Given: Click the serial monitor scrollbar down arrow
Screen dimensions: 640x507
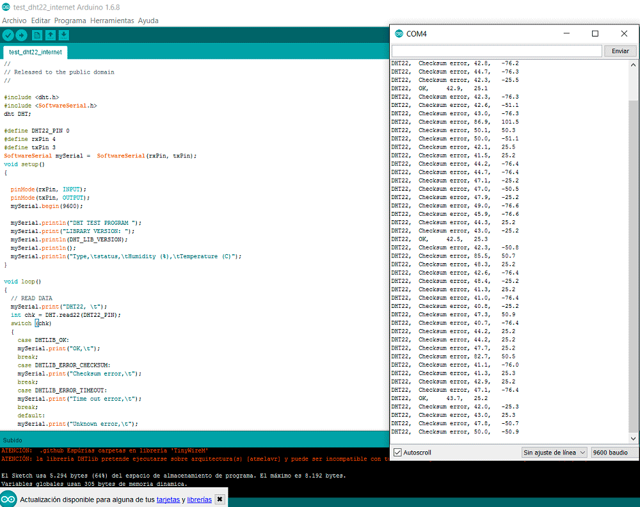Looking at the screenshot, I should (x=633, y=439).
